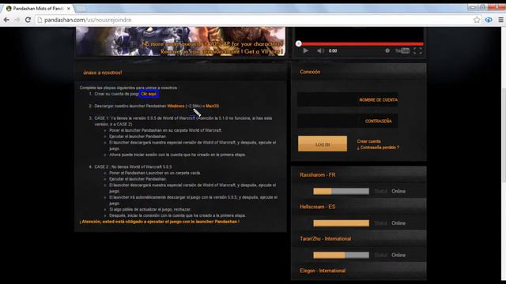Click the orange '¡Atención' launcher warning text
Viewport: 506px width, 284px height.
160,222
